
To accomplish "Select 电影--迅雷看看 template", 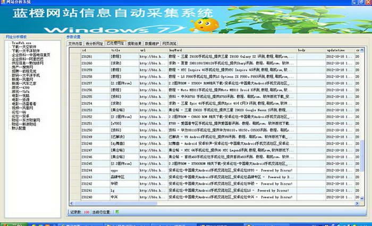I will tap(24, 104).
